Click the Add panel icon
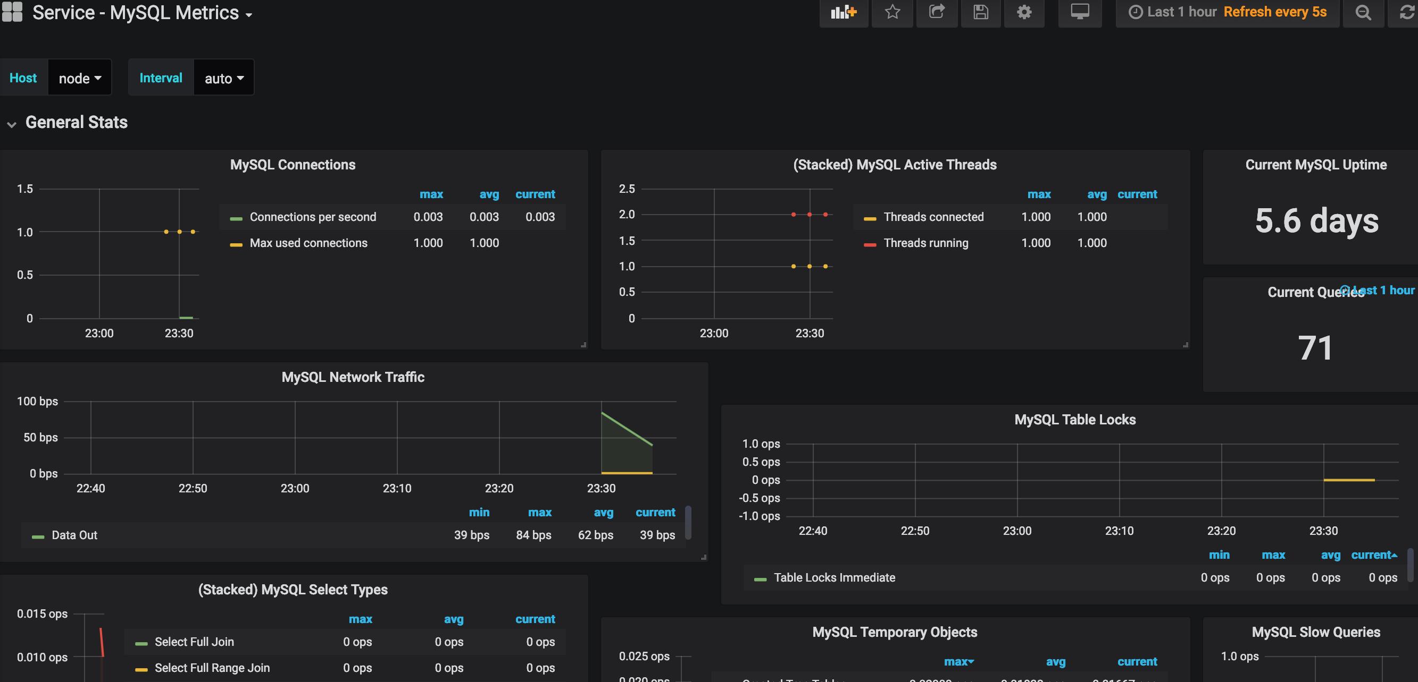1418x682 pixels. click(x=844, y=13)
